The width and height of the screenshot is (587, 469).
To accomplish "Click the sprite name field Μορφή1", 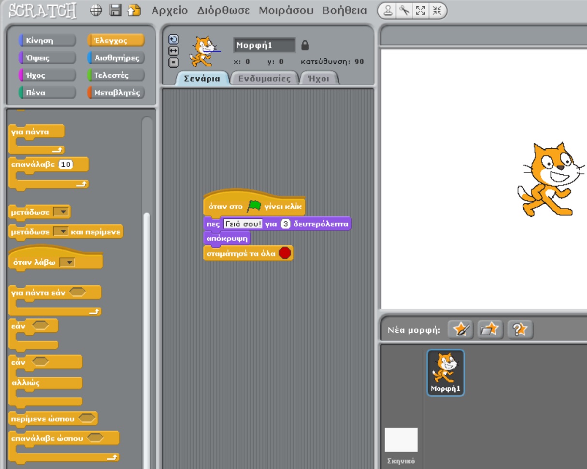I will click(264, 45).
